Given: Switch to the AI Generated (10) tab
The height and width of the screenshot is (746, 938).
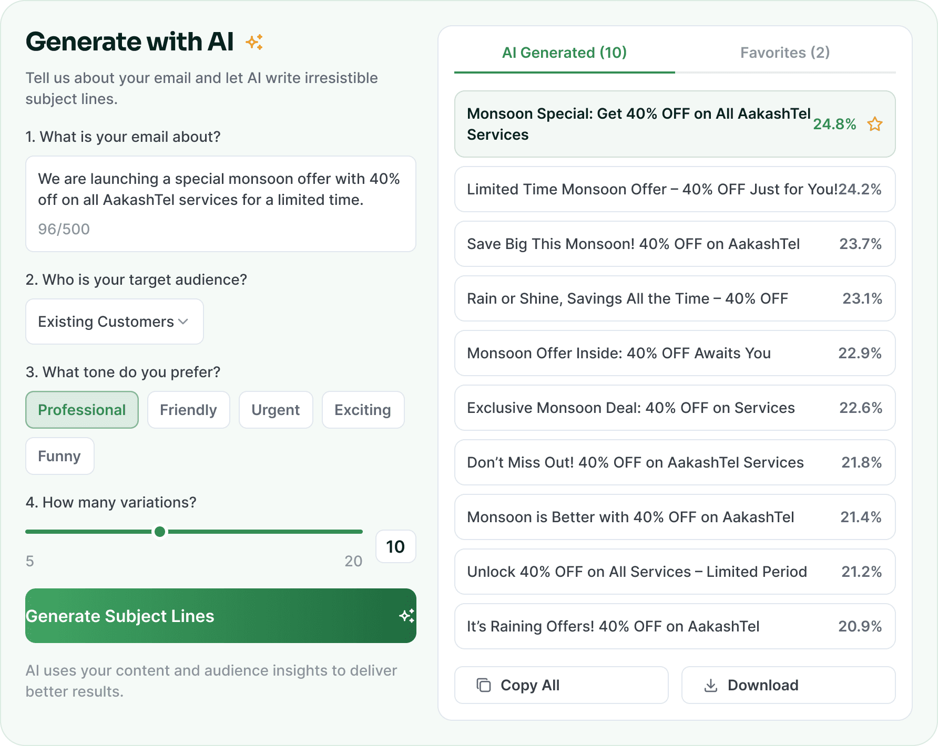Looking at the screenshot, I should click(565, 53).
